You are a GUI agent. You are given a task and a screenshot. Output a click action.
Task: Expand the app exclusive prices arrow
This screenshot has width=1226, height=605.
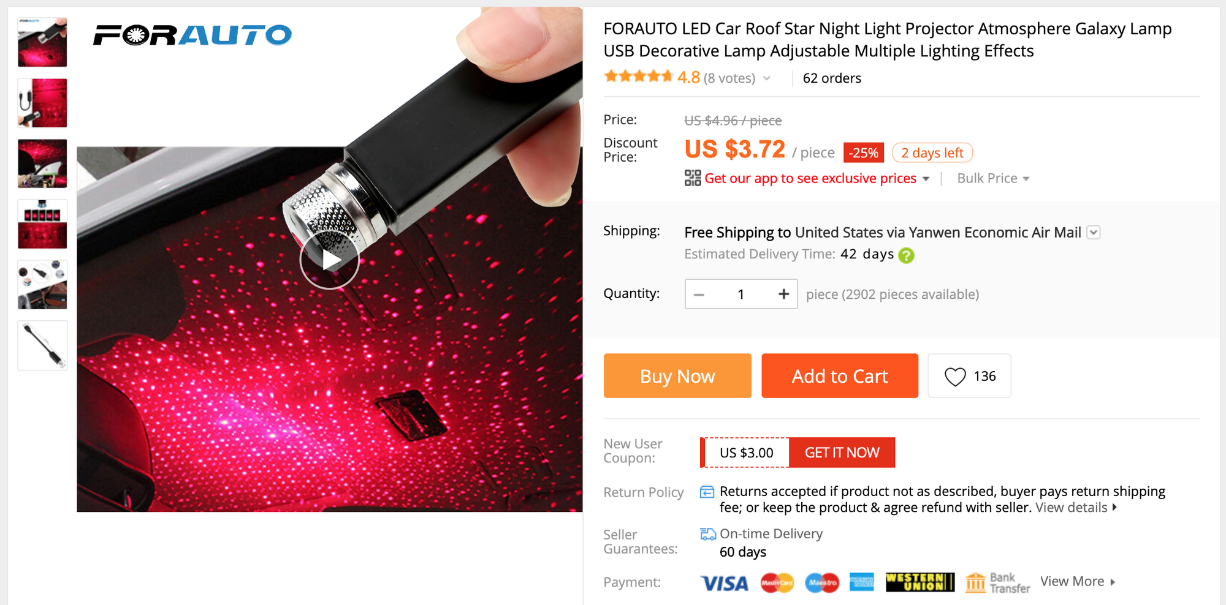(926, 179)
